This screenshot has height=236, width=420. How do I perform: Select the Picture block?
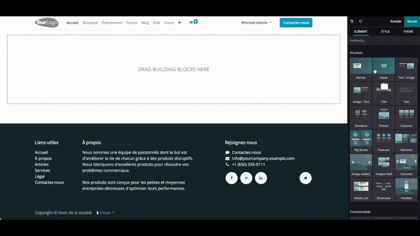(383, 117)
